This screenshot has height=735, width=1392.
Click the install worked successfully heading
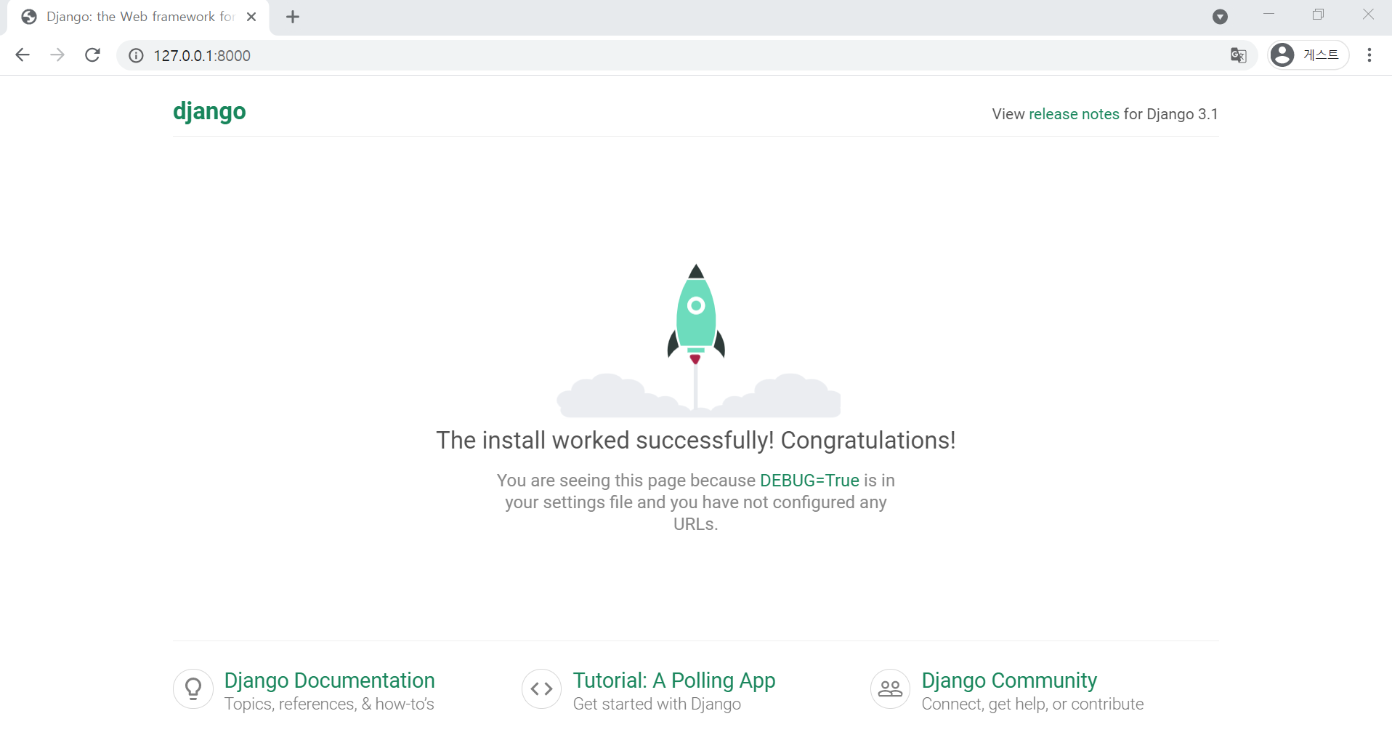tap(696, 441)
